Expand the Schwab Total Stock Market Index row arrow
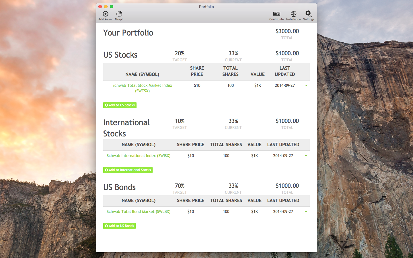The width and height of the screenshot is (413, 258). (306, 85)
